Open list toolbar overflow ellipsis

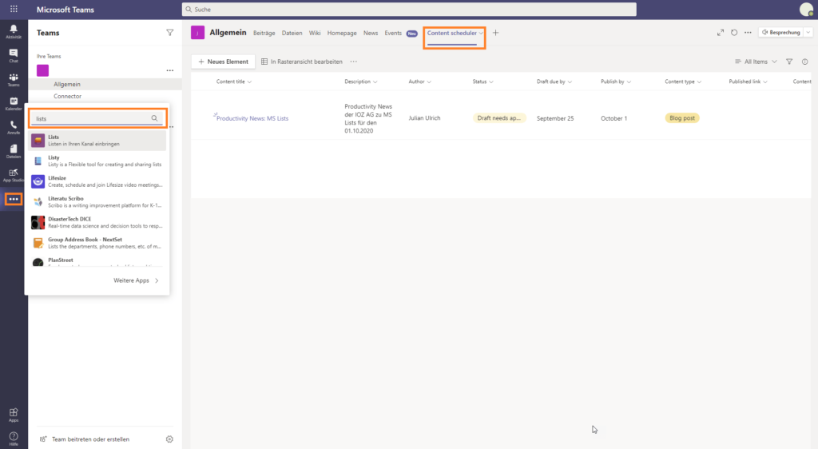click(x=354, y=62)
